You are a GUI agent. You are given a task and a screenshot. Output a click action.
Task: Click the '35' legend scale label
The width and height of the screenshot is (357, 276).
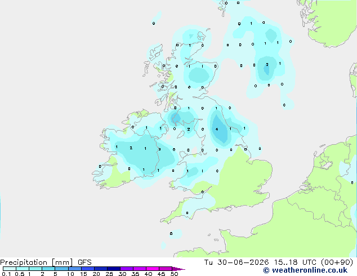[135, 274]
